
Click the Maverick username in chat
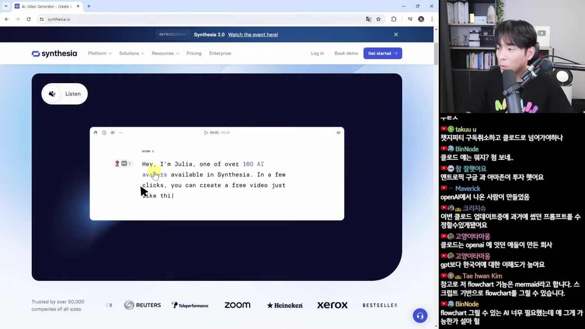pos(467,188)
